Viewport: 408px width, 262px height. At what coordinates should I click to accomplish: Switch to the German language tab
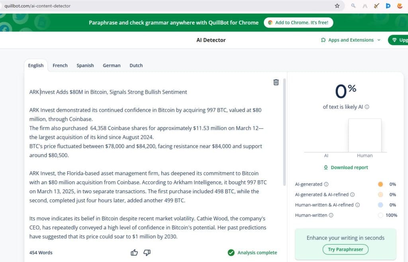coord(112,66)
